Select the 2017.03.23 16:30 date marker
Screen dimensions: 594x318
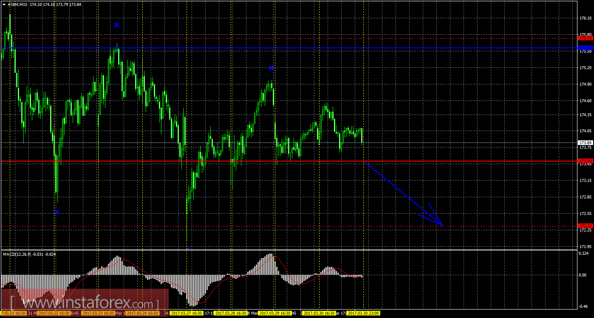click(98, 313)
